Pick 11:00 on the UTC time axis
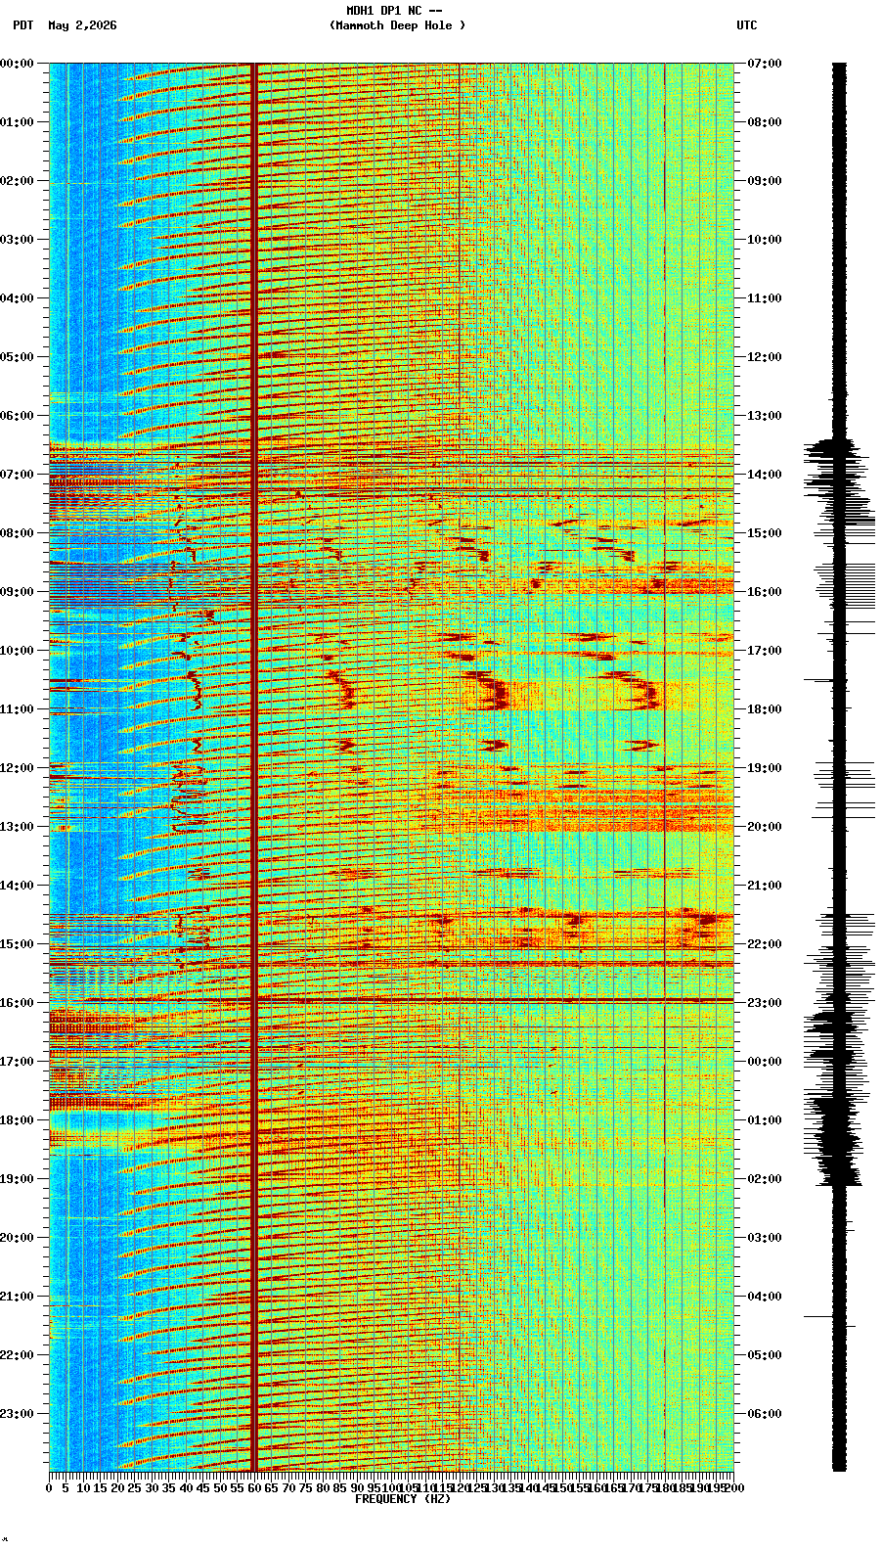Image resolution: width=882 pixels, height=1550 pixels. [x=765, y=298]
